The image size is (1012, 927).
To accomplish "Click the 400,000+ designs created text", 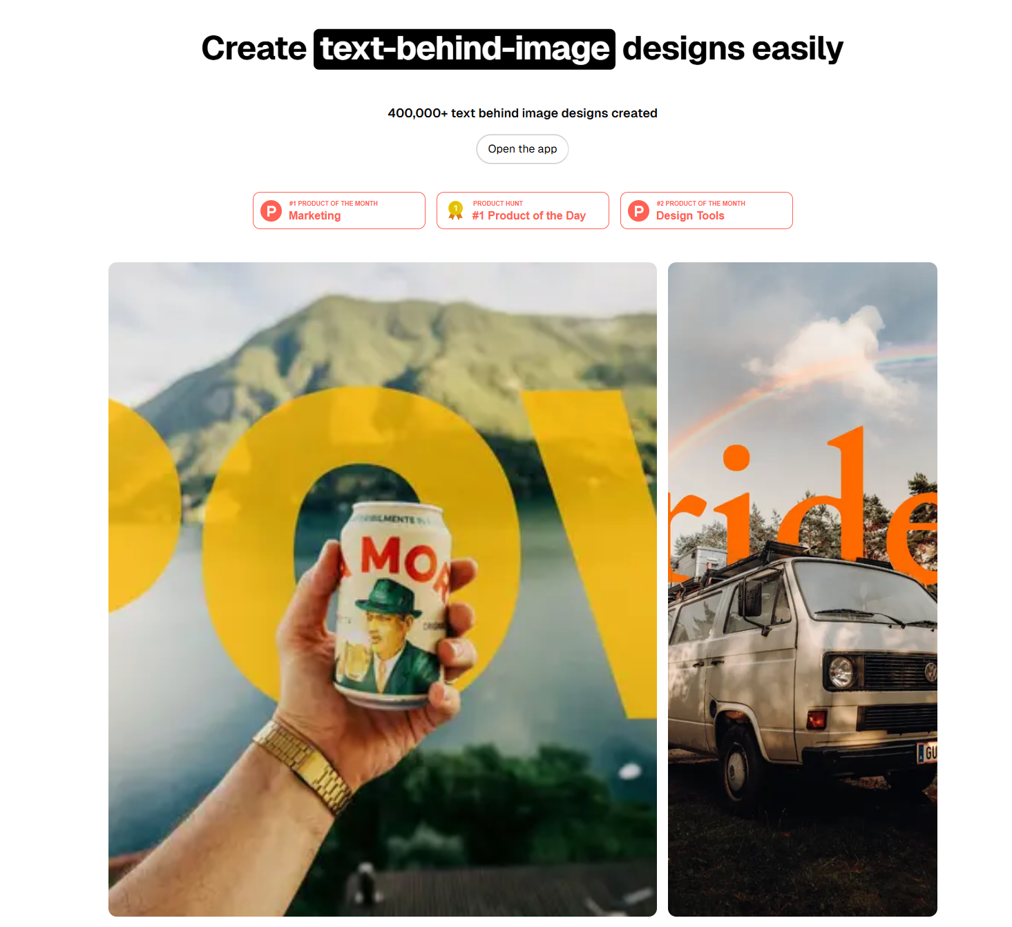I will pyautogui.click(x=522, y=113).
